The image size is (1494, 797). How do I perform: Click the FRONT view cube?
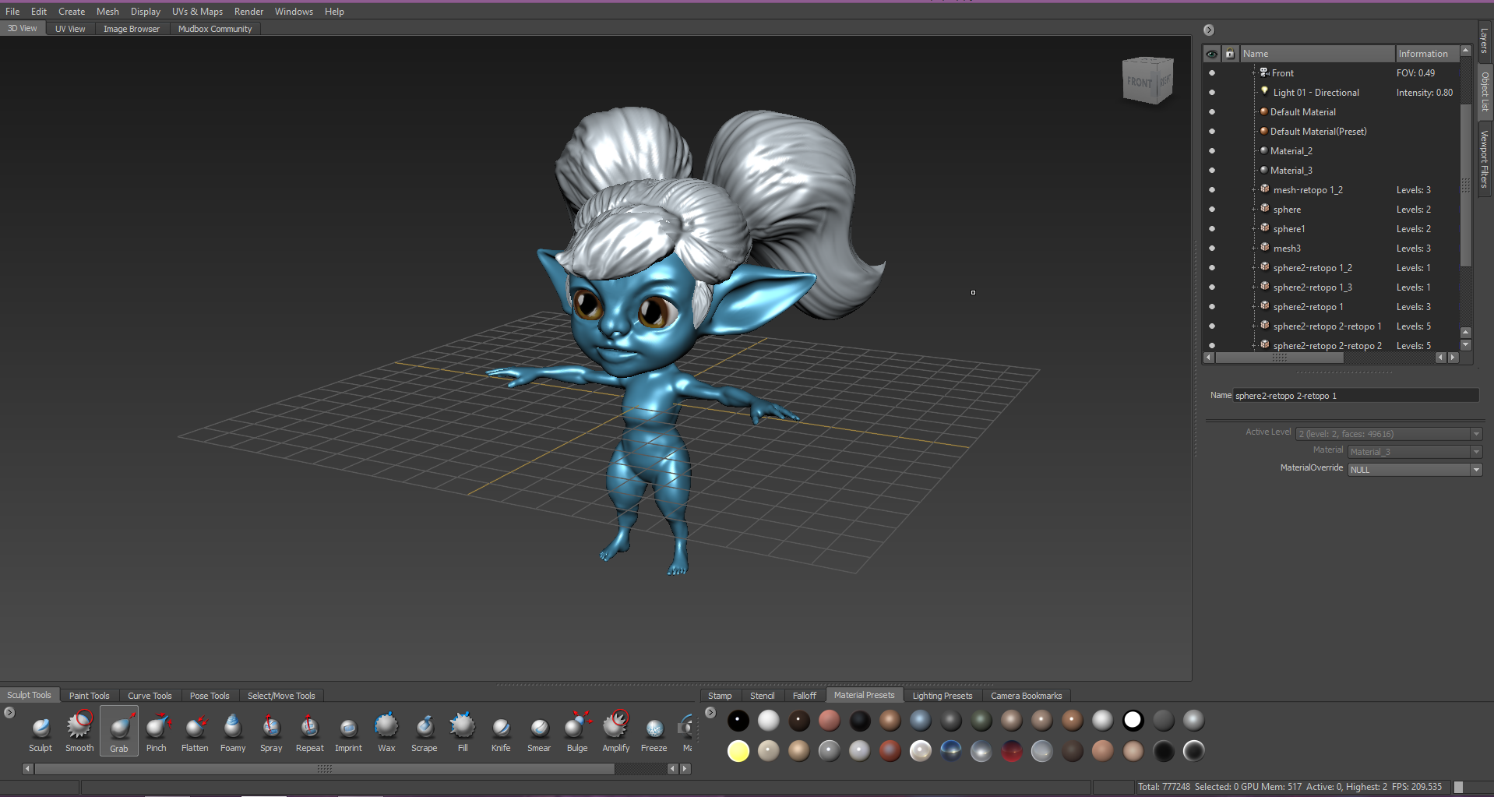[1140, 83]
